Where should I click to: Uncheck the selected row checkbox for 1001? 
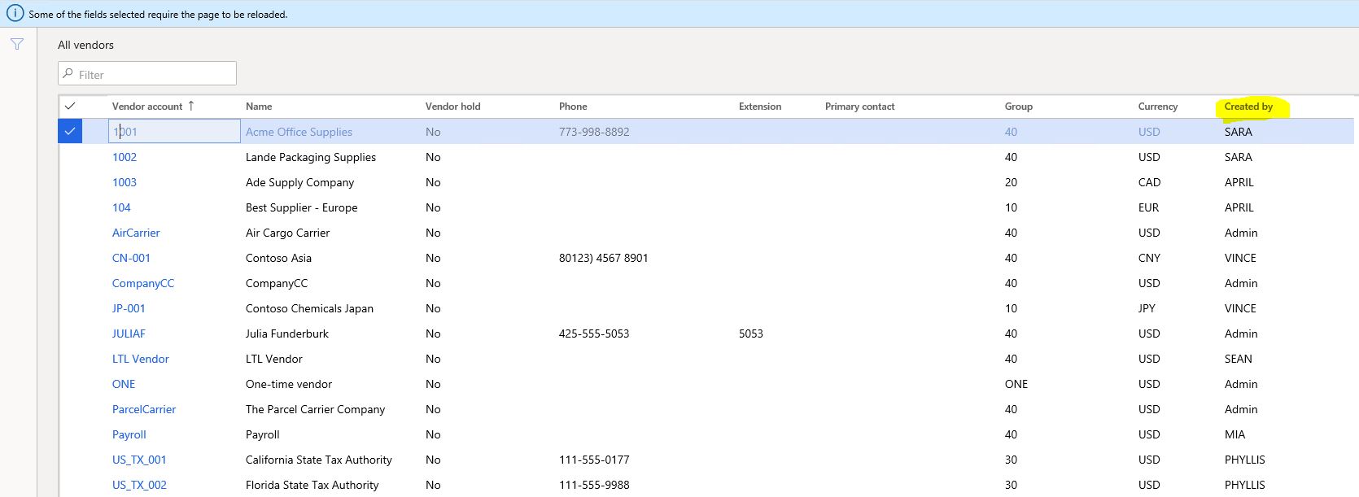70,131
